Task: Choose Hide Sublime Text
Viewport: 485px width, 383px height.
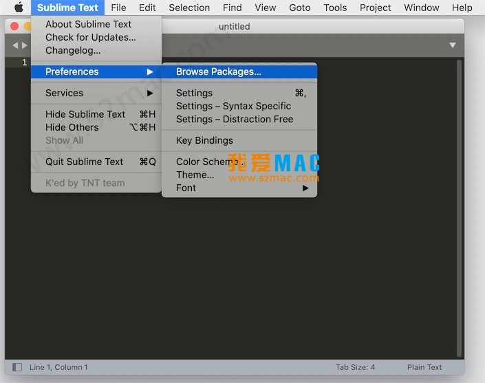Action: click(x=96, y=114)
